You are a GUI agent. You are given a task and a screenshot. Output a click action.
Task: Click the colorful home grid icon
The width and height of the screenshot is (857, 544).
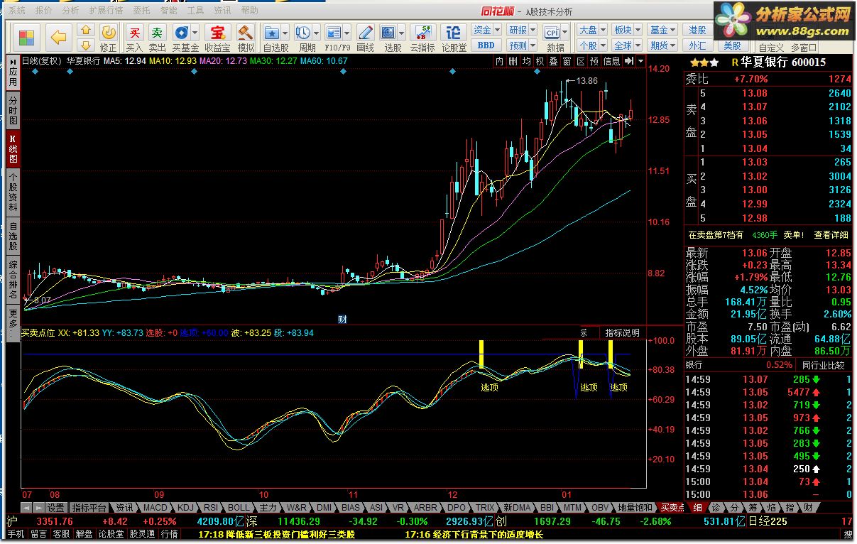[26, 37]
